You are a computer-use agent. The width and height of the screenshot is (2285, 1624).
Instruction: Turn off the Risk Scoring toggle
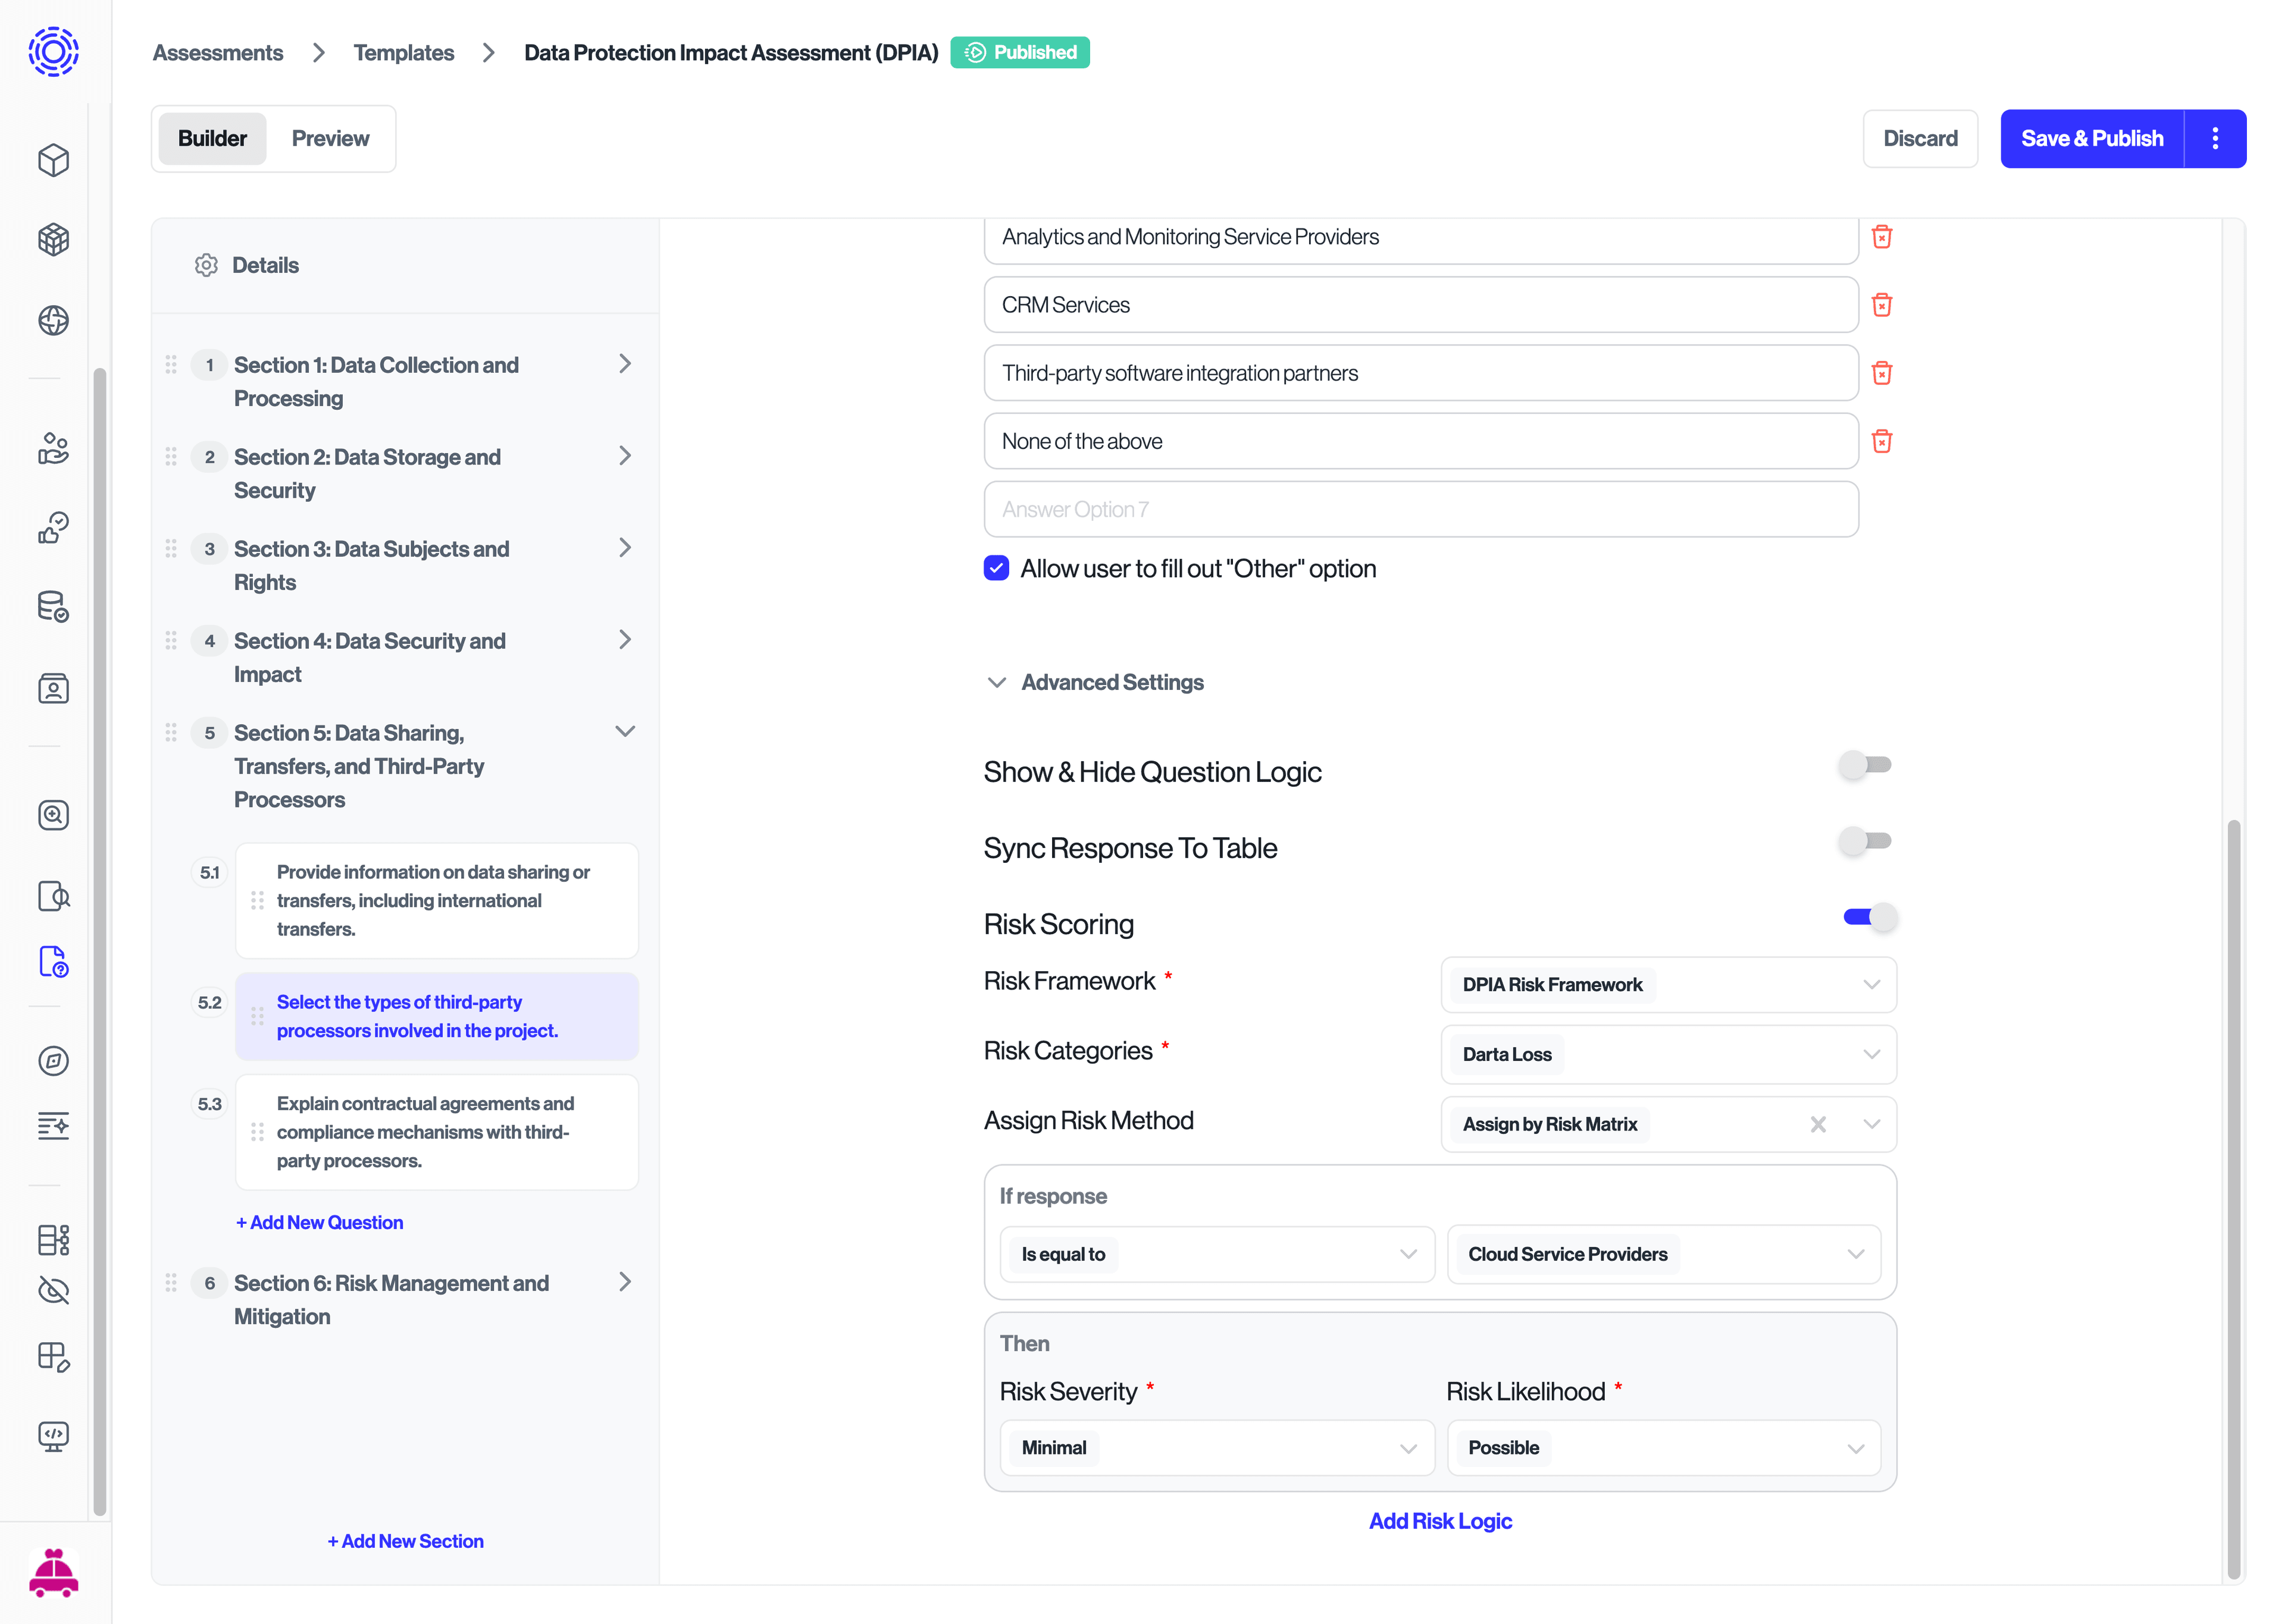pyautogui.click(x=1869, y=917)
